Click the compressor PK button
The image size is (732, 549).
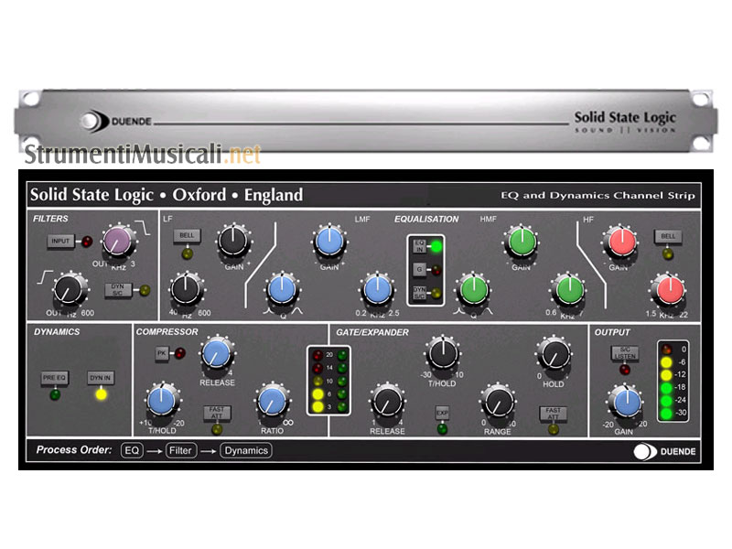[x=160, y=353]
